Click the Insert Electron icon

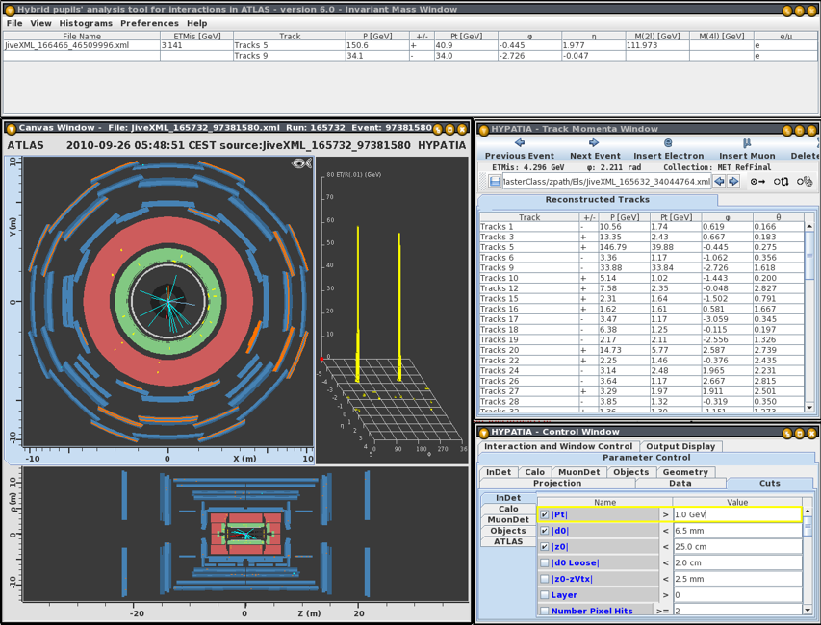[668, 143]
